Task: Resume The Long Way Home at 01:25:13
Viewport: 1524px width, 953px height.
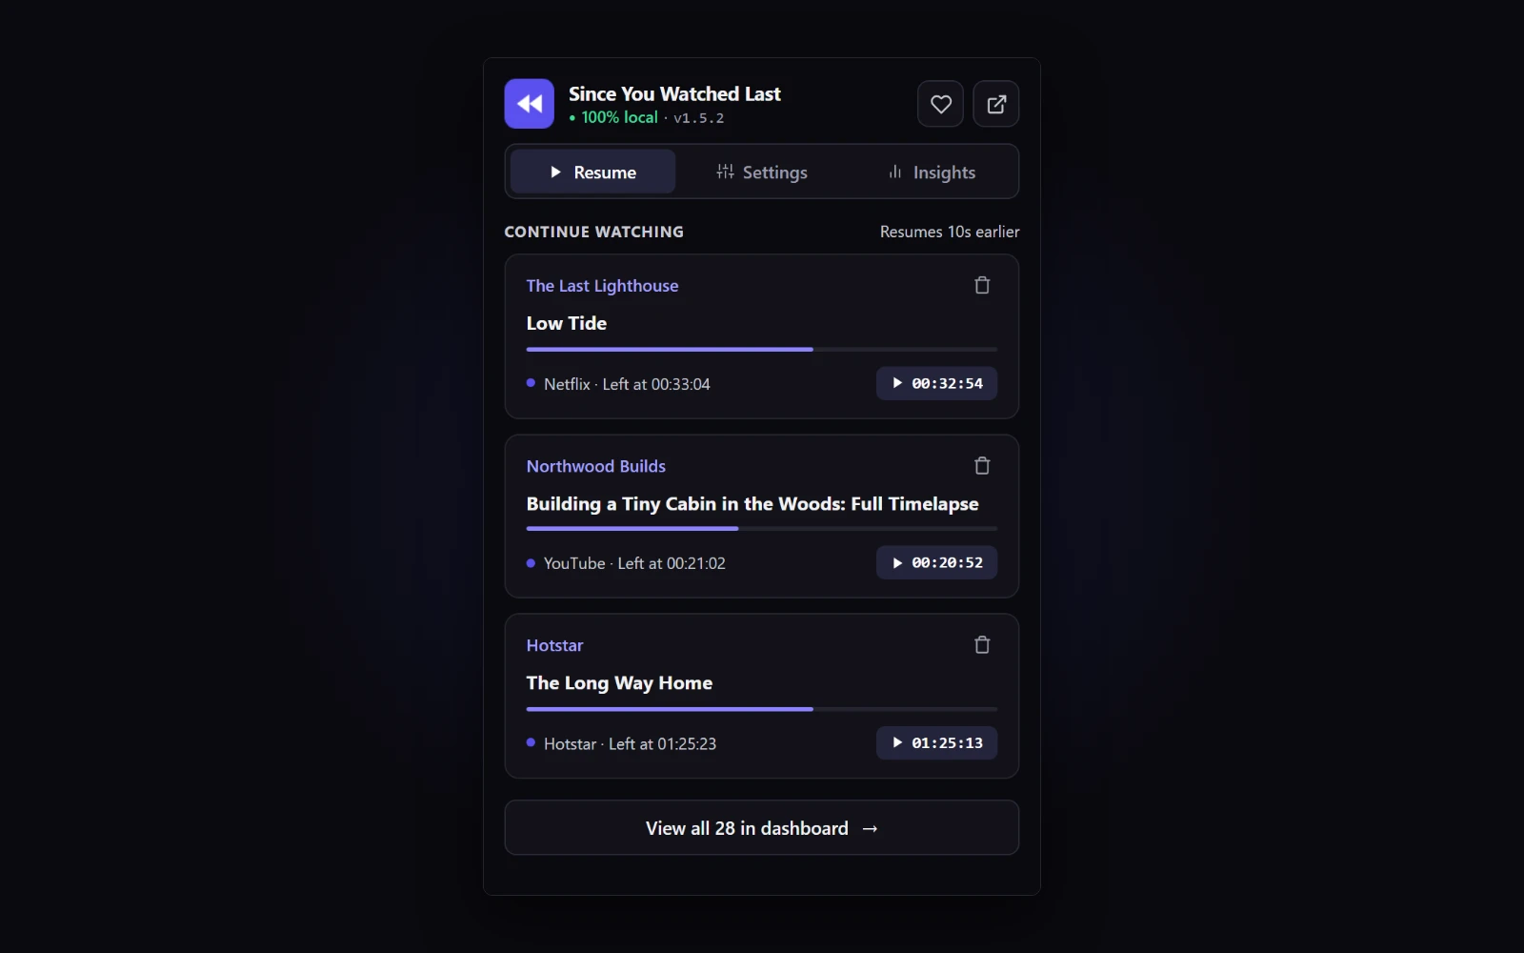Action: click(936, 742)
